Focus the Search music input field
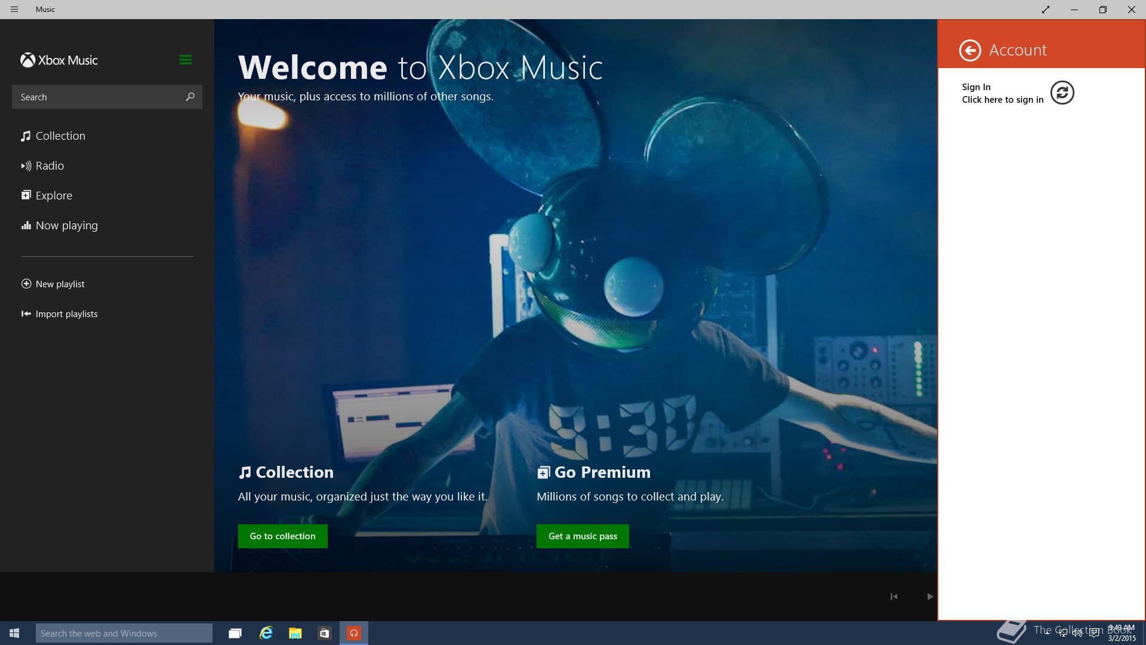1146x645 pixels. [x=107, y=97]
